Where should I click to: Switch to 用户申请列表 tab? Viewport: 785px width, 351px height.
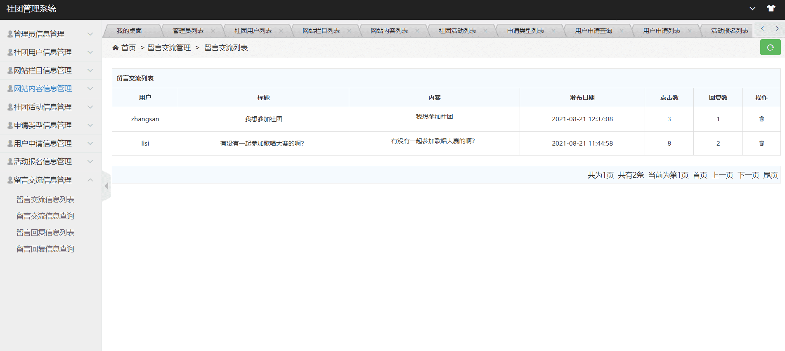[662, 31]
